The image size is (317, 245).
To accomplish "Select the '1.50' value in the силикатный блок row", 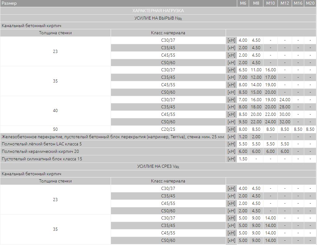I will point(243,159).
